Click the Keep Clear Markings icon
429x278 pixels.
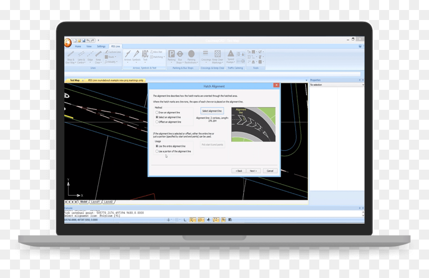(217, 53)
